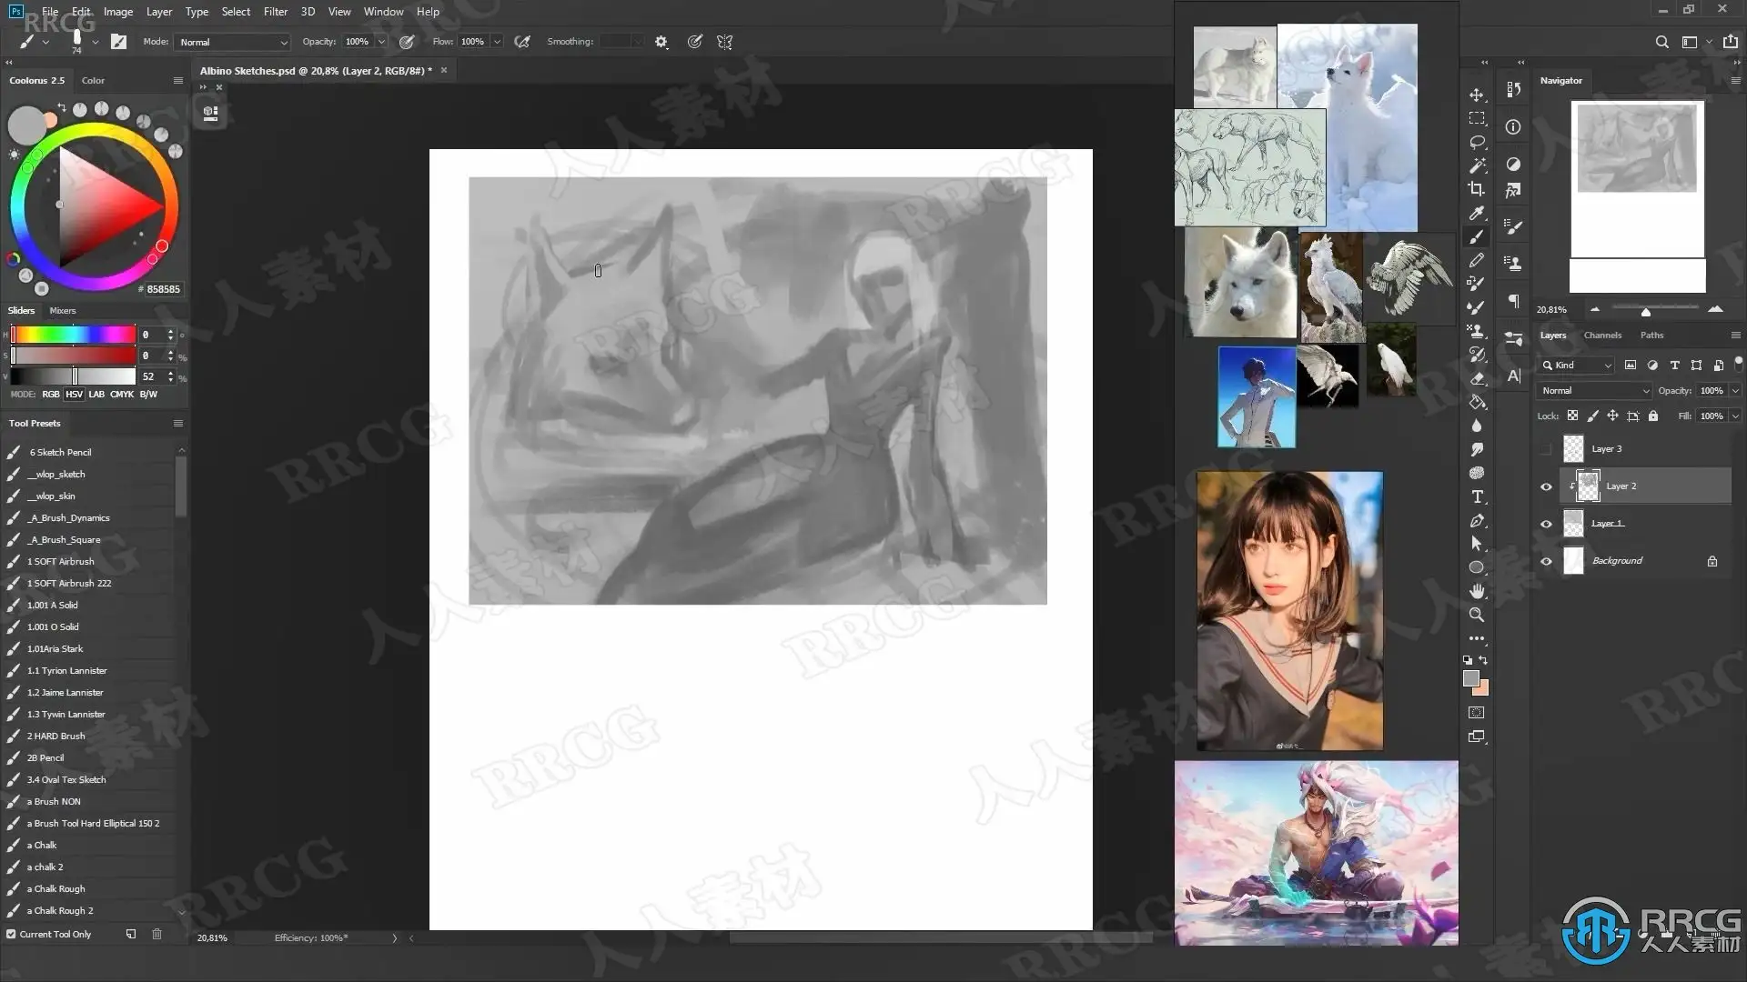The width and height of the screenshot is (1747, 982).
Task: Select the Crop tool
Action: click(x=1476, y=189)
